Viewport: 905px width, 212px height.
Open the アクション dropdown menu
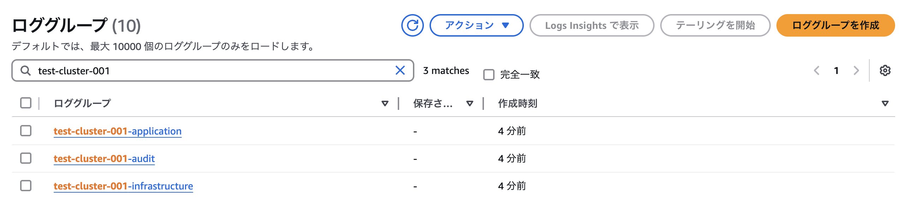tap(476, 25)
